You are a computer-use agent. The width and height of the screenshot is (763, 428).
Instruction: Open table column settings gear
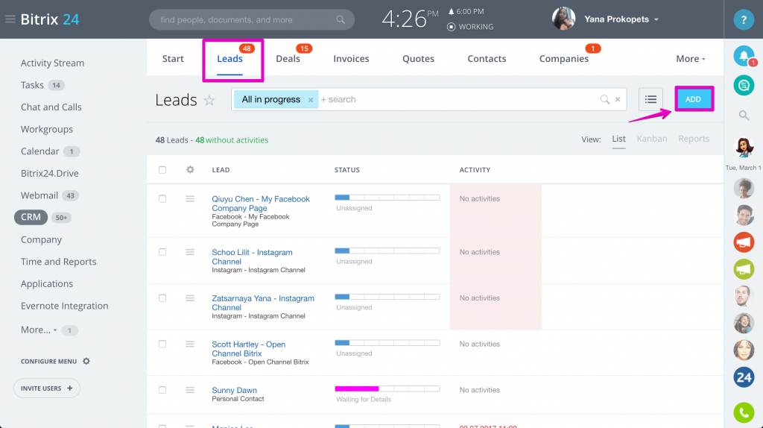pos(190,169)
